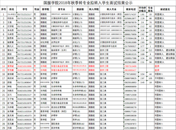Click the 面试意见 column header
Viewport: 176px width, 130px height.
165,9
